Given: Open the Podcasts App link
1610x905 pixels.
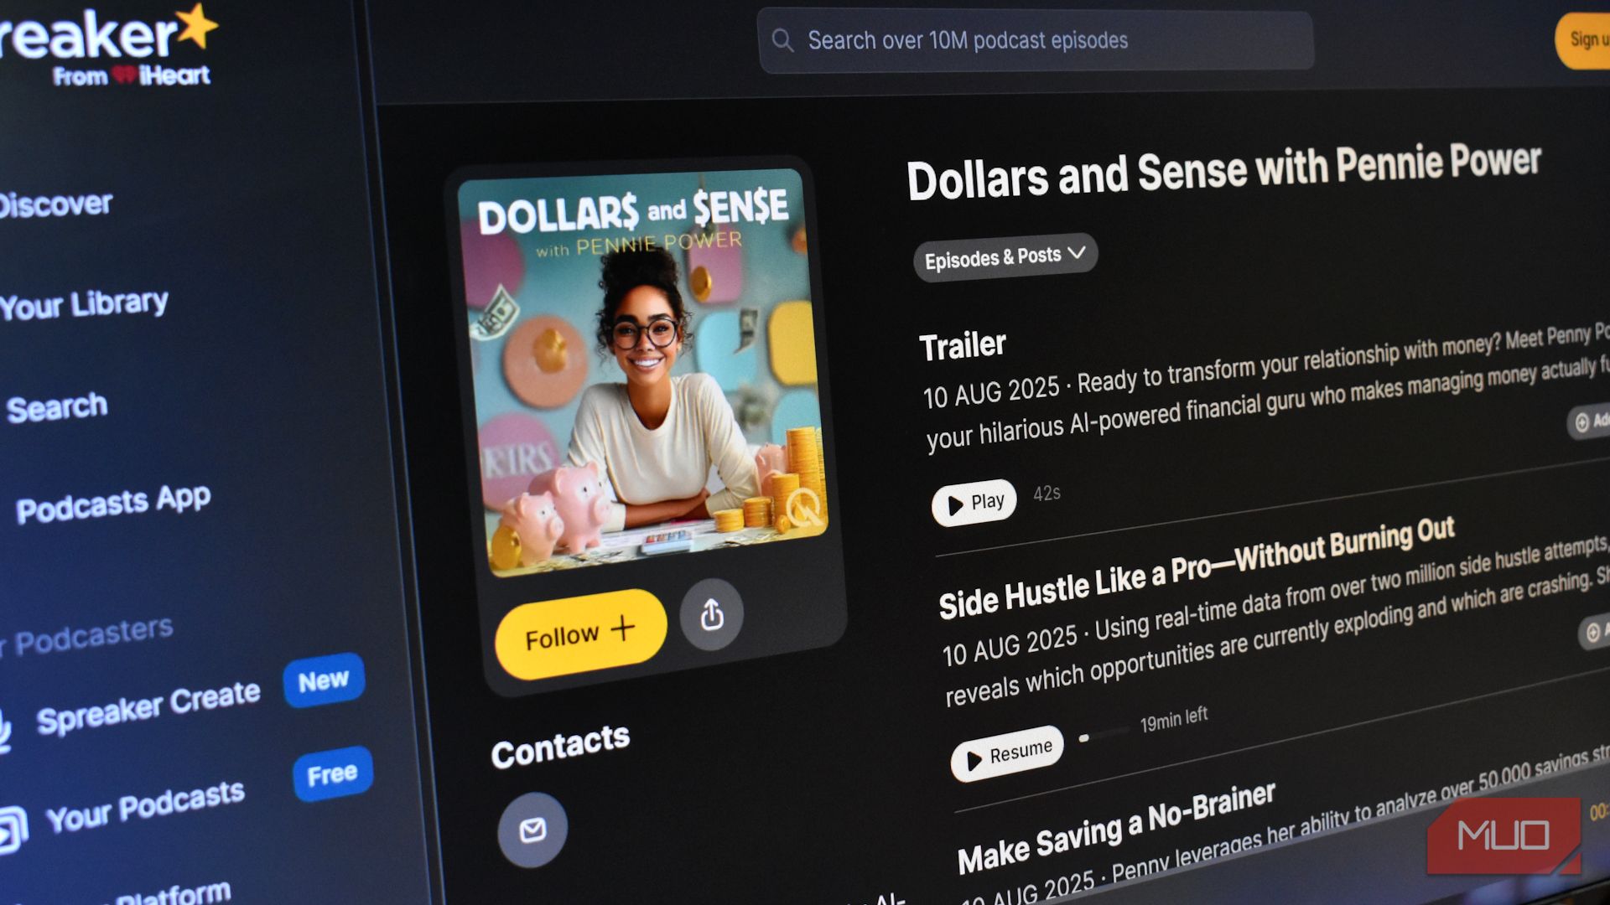Looking at the screenshot, I should (x=113, y=504).
